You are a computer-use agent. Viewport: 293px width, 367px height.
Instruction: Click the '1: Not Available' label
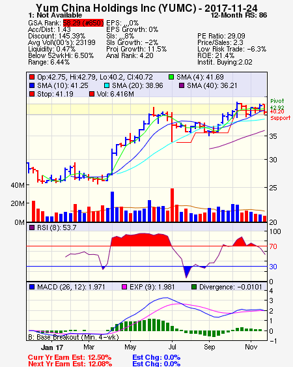(x=55, y=15)
